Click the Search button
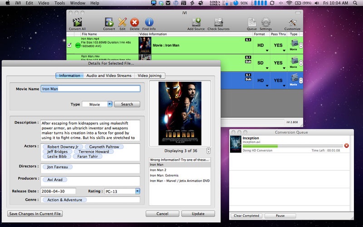363x227 pixels. (127, 104)
